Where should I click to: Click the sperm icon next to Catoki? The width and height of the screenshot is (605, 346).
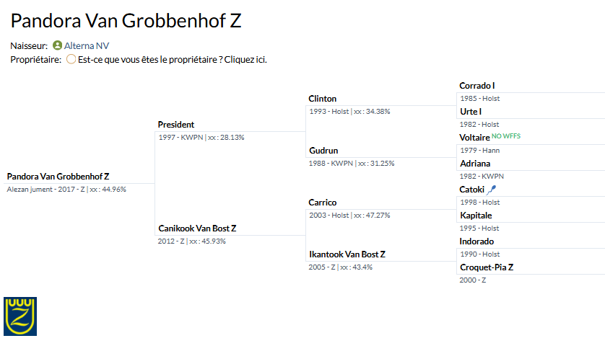[x=492, y=190]
